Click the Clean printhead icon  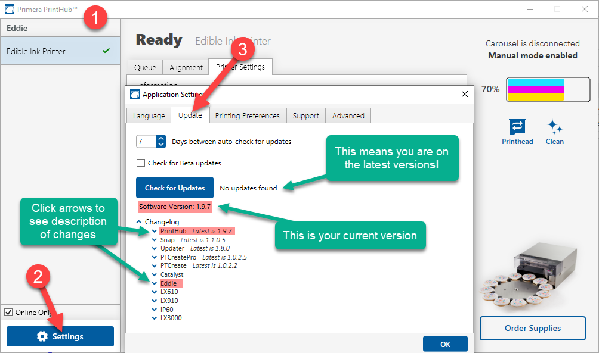point(555,127)
